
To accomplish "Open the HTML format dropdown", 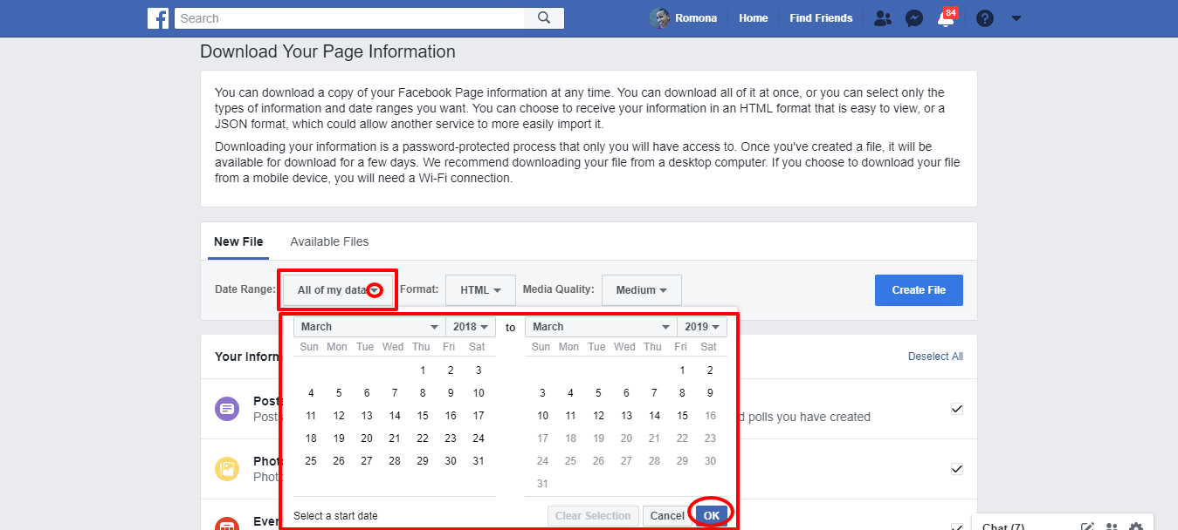I will click(480, 290).
